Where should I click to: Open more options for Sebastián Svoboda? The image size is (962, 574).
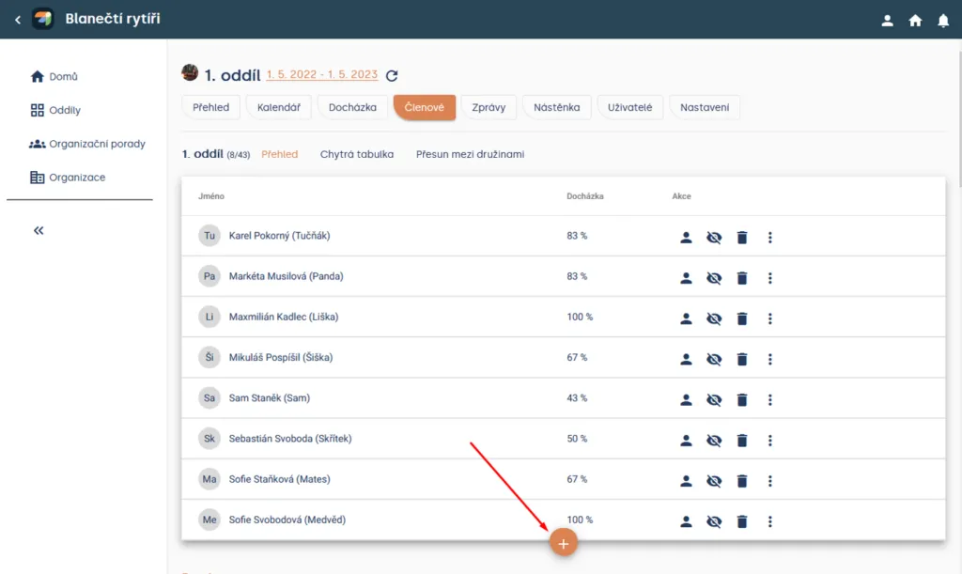770,440
